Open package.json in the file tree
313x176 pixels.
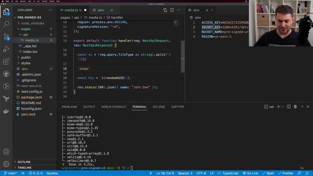click(x=31, y=97)
